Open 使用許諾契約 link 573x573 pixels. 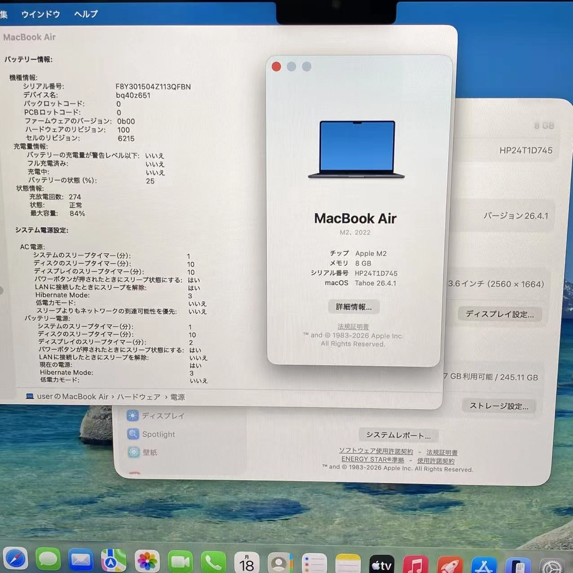point(436,460)
